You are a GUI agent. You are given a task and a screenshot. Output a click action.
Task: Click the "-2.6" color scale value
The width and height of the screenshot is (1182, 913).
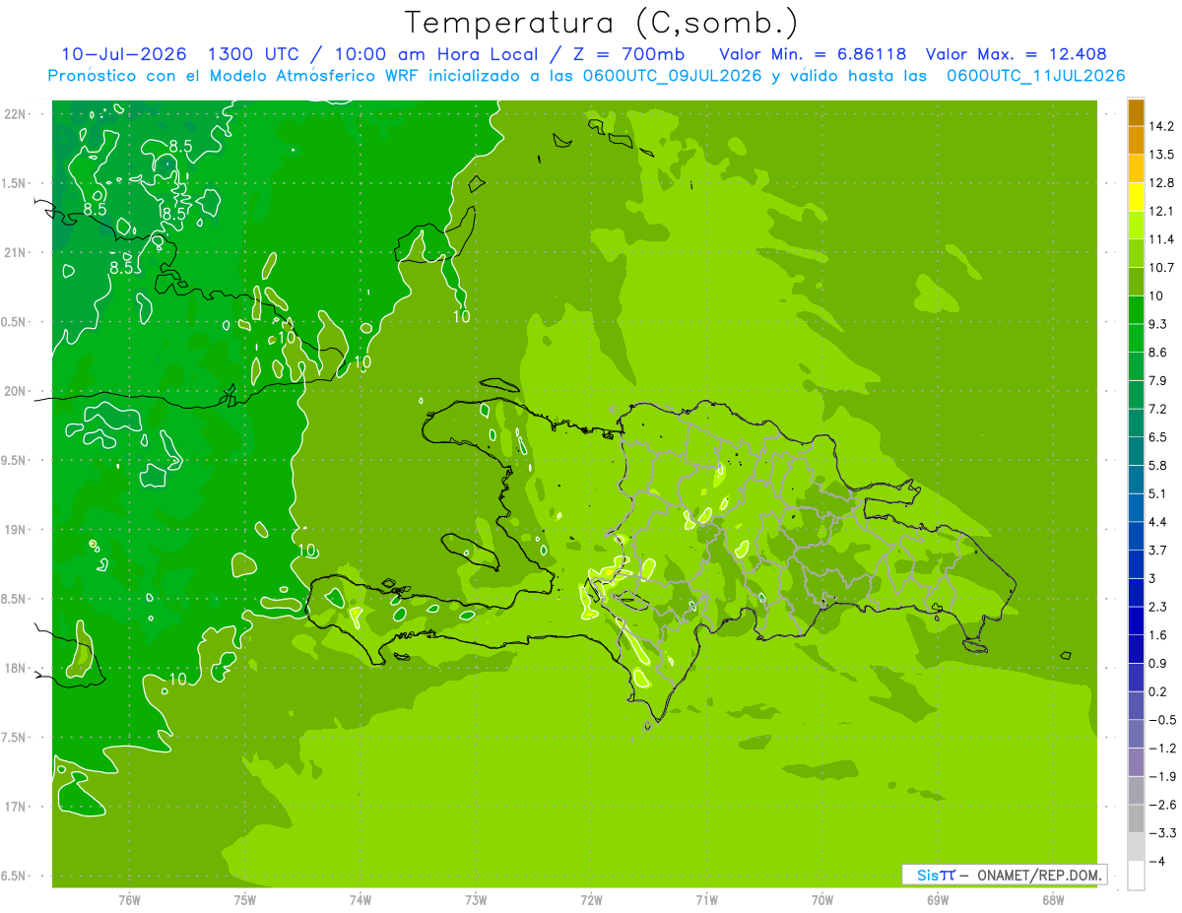[x=1161, y=805]
